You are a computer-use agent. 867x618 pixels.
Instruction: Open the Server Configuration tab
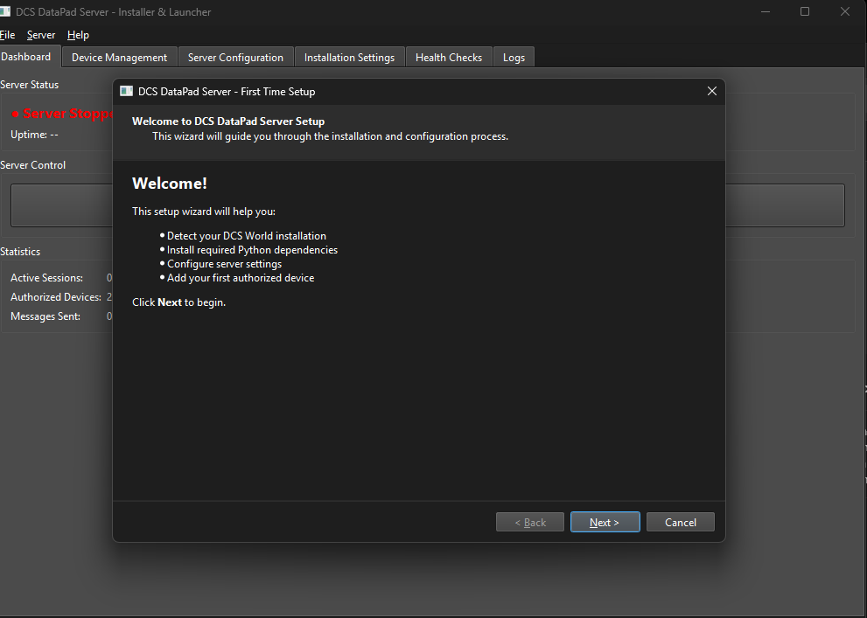click(x=235, y=58)
